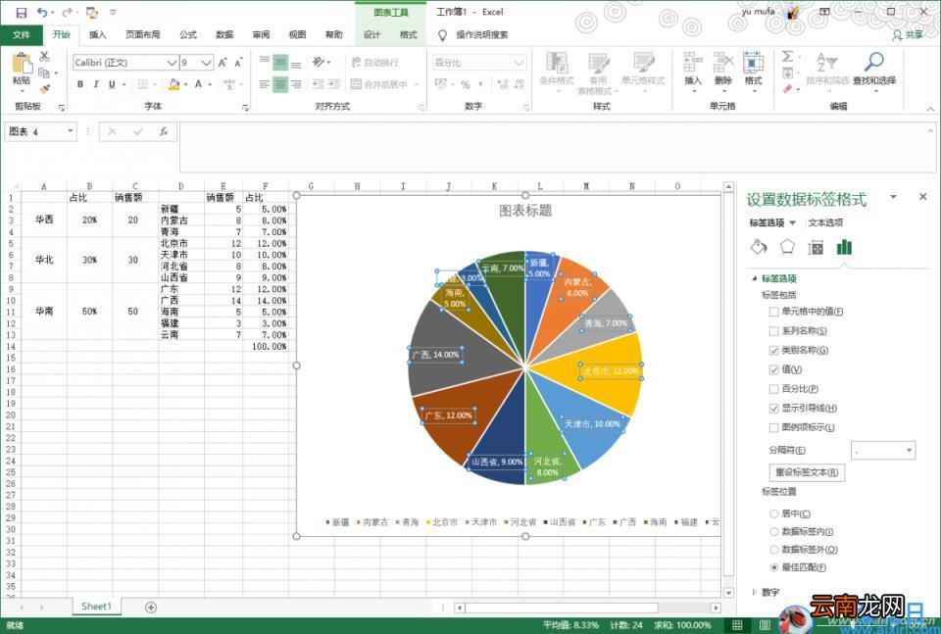The width and height of the screenshot is (941, 634).
Task: Click the Share icon at top right
Action: 908,35
